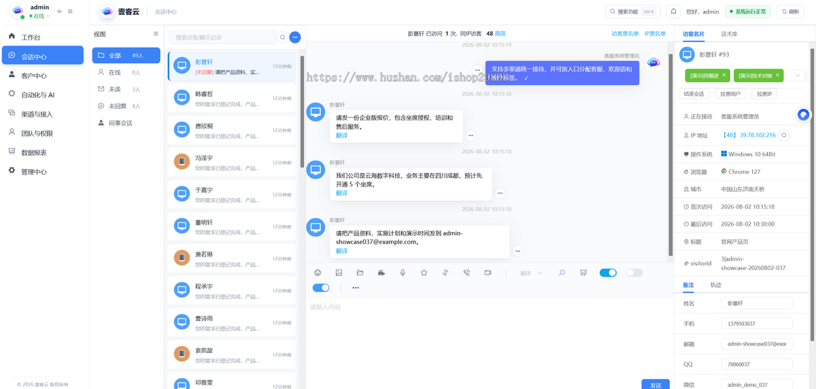Click the presentation board icon
This screenshot has height=389, width=816.
pos(583,273)
